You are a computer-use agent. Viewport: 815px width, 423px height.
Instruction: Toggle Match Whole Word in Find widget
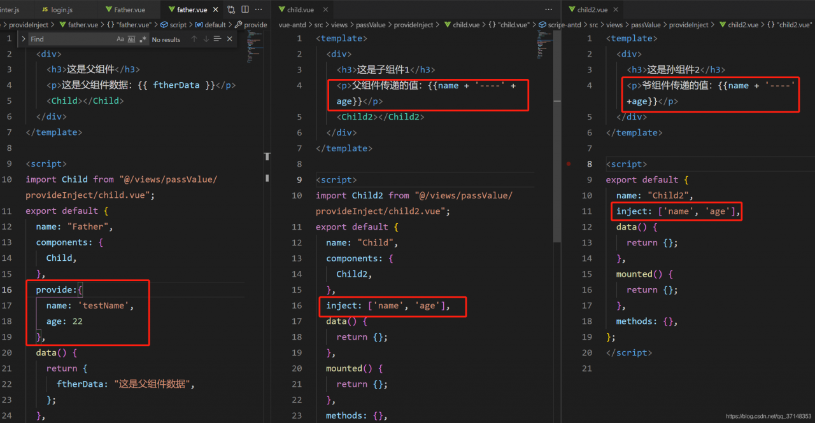[131, 39]
